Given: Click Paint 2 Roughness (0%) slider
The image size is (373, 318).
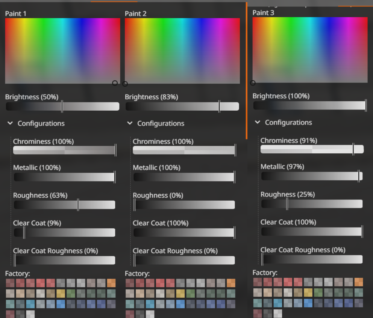Looking at the screenshot, I should coord(184,205).
